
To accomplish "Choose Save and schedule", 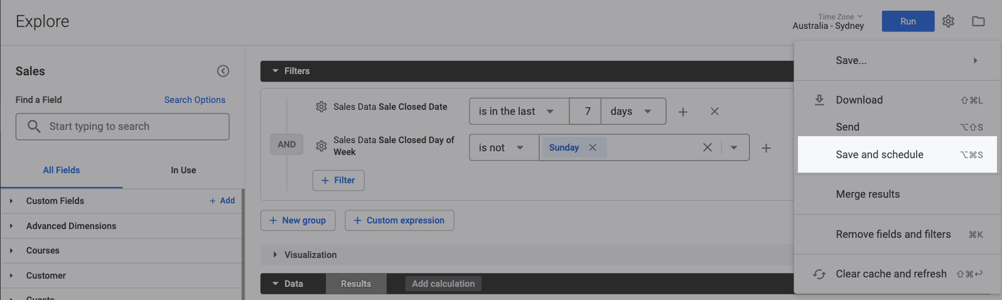I will pos(898,154).
